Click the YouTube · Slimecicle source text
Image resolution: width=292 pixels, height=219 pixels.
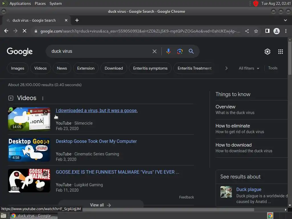click(x=74, y=123)
